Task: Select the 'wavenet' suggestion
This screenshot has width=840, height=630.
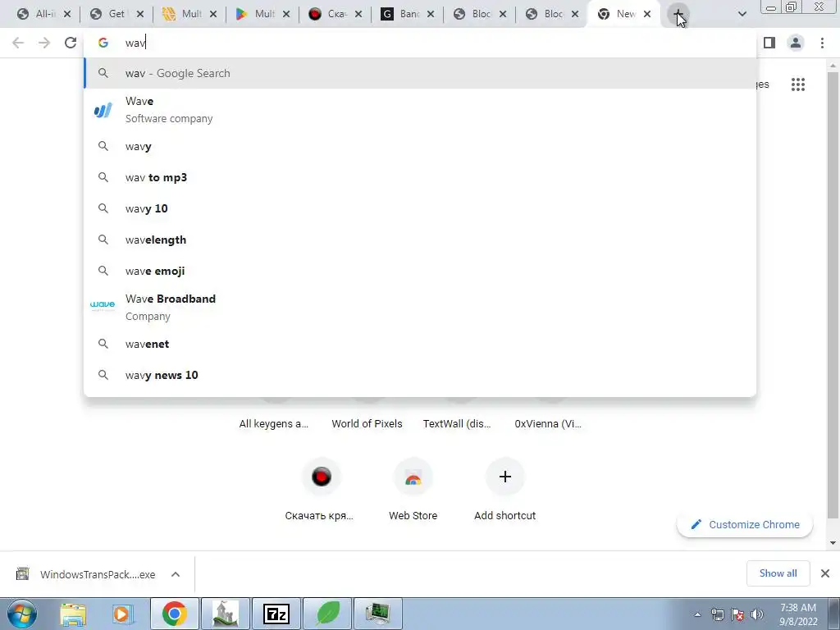Action: click(420, 344)
